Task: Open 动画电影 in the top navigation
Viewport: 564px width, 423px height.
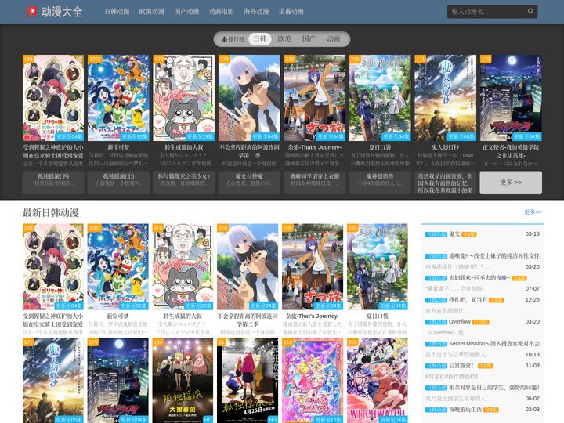Action: pos(222,12)
